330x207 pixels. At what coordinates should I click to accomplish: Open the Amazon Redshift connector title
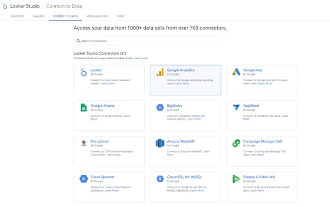click(x=181, y=141)
